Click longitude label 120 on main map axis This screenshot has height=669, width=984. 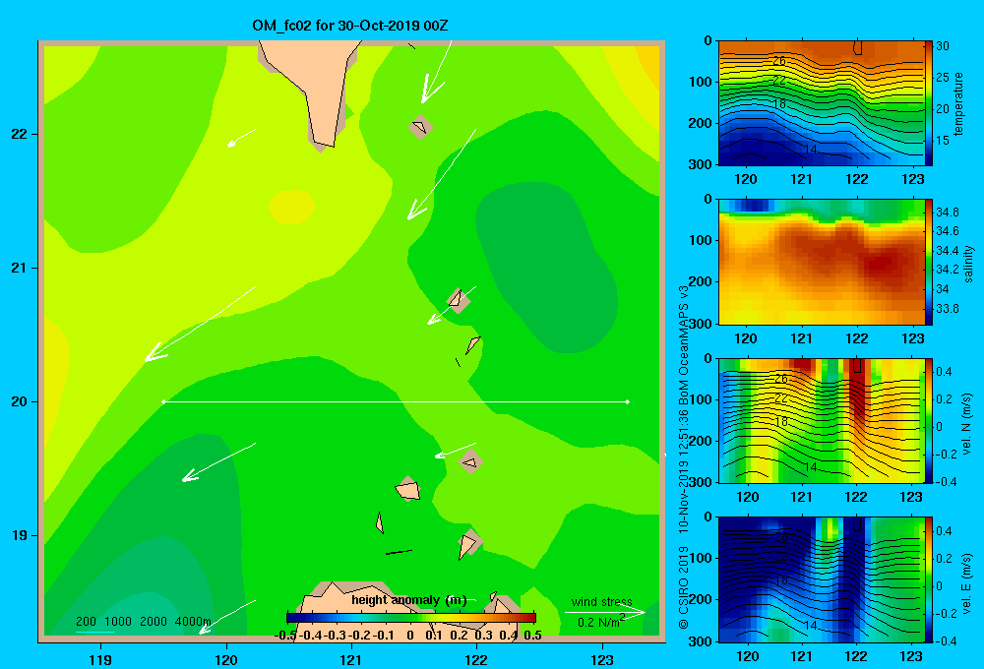(226, 659)
